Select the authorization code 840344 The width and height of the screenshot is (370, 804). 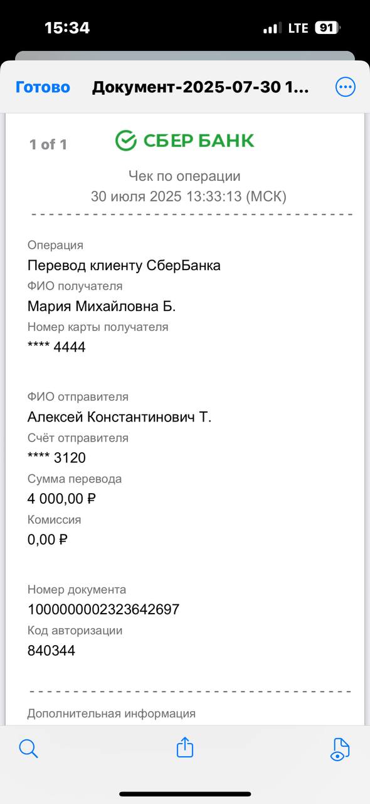point(51,650)
